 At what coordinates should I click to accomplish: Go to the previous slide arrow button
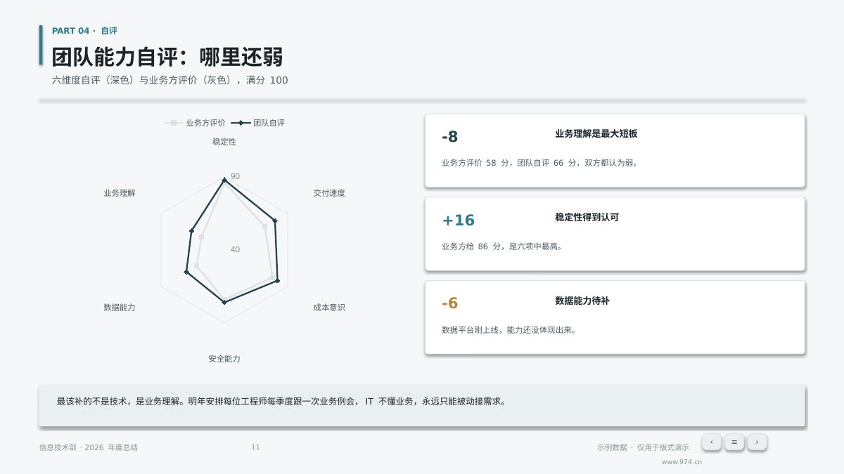click(x=711, y=442)
